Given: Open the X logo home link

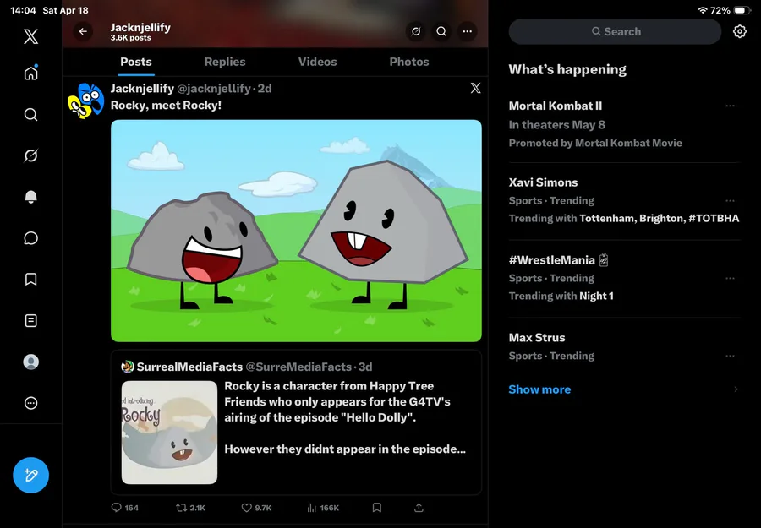Looking at the screenshot, I should (x=30, y=36).
